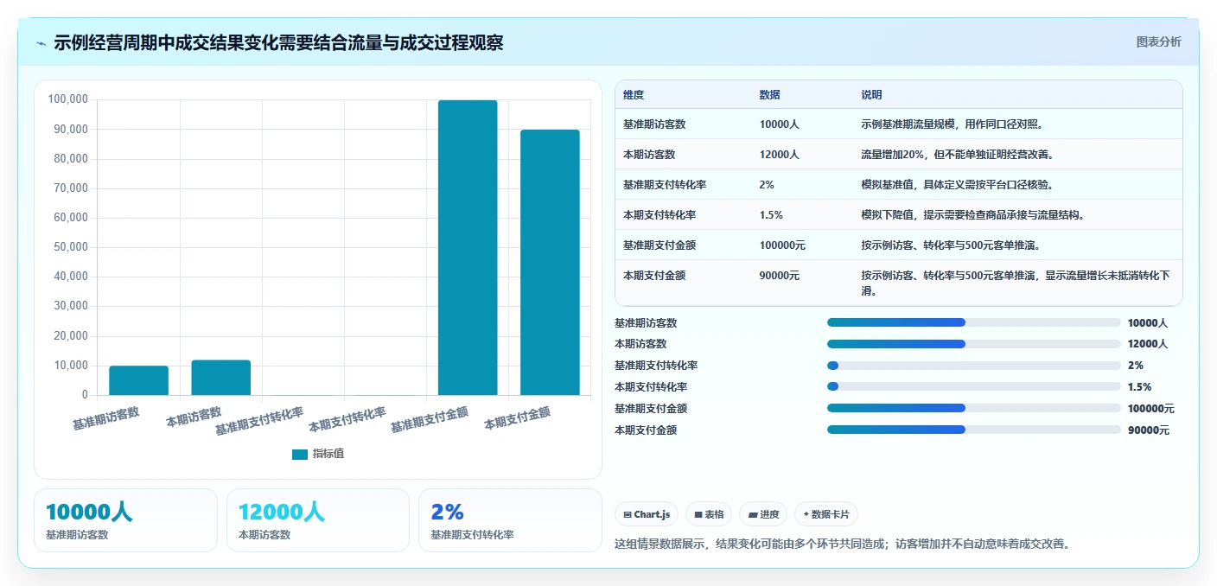Click the footer note starting 这组情景数据展示
The height and width of the screenshot is (586, 1217).
841,545
